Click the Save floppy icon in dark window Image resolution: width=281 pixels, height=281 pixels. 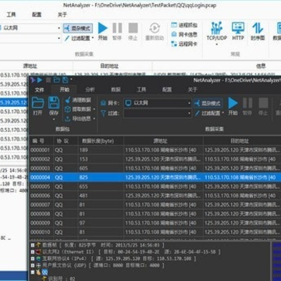(54, 103)
